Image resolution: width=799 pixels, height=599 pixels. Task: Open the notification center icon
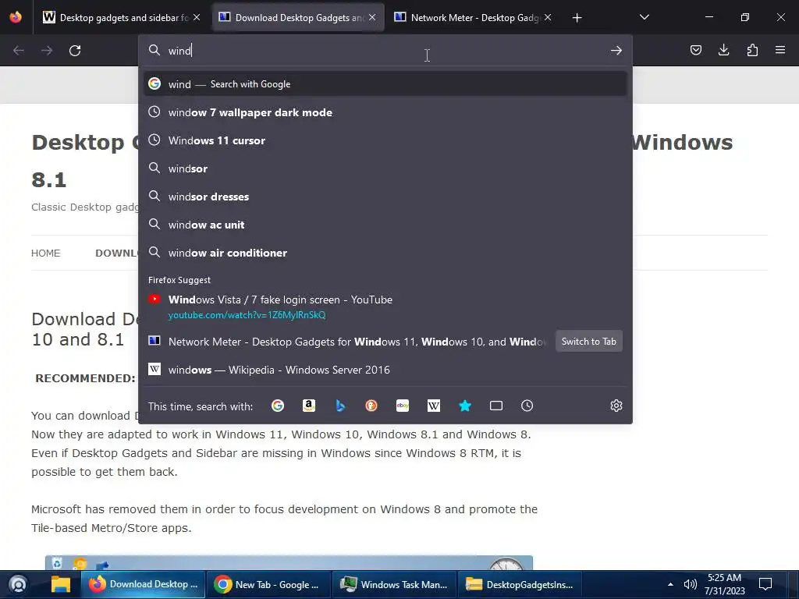765,584
